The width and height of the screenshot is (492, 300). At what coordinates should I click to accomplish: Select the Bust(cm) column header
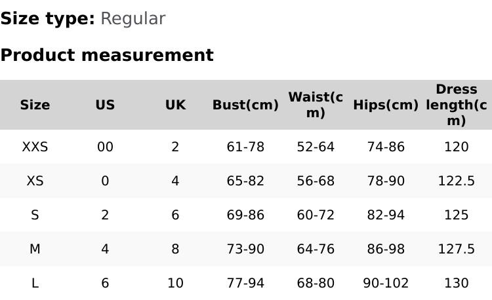[x=245, y=105]
